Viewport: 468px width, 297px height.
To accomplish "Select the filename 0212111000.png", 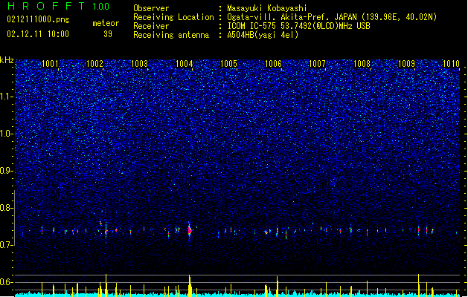I will pos(38,19).
